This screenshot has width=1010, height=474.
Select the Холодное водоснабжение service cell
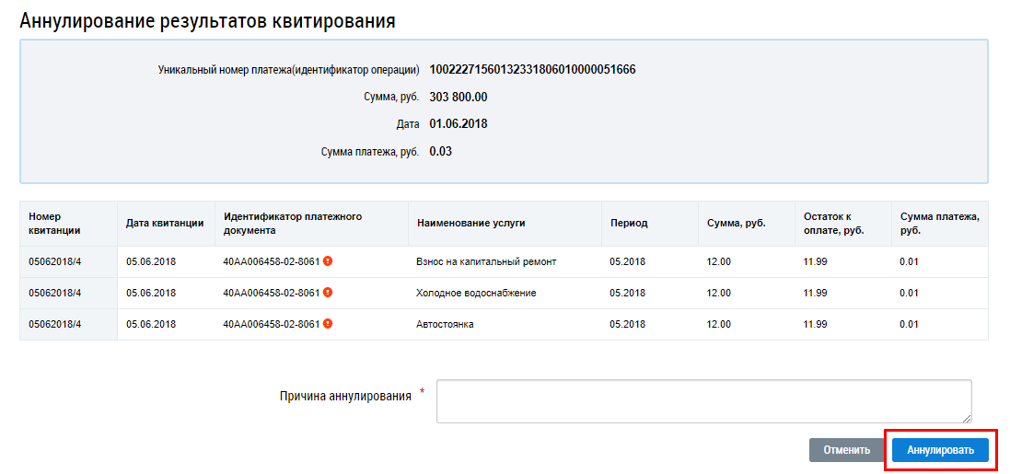476,293
